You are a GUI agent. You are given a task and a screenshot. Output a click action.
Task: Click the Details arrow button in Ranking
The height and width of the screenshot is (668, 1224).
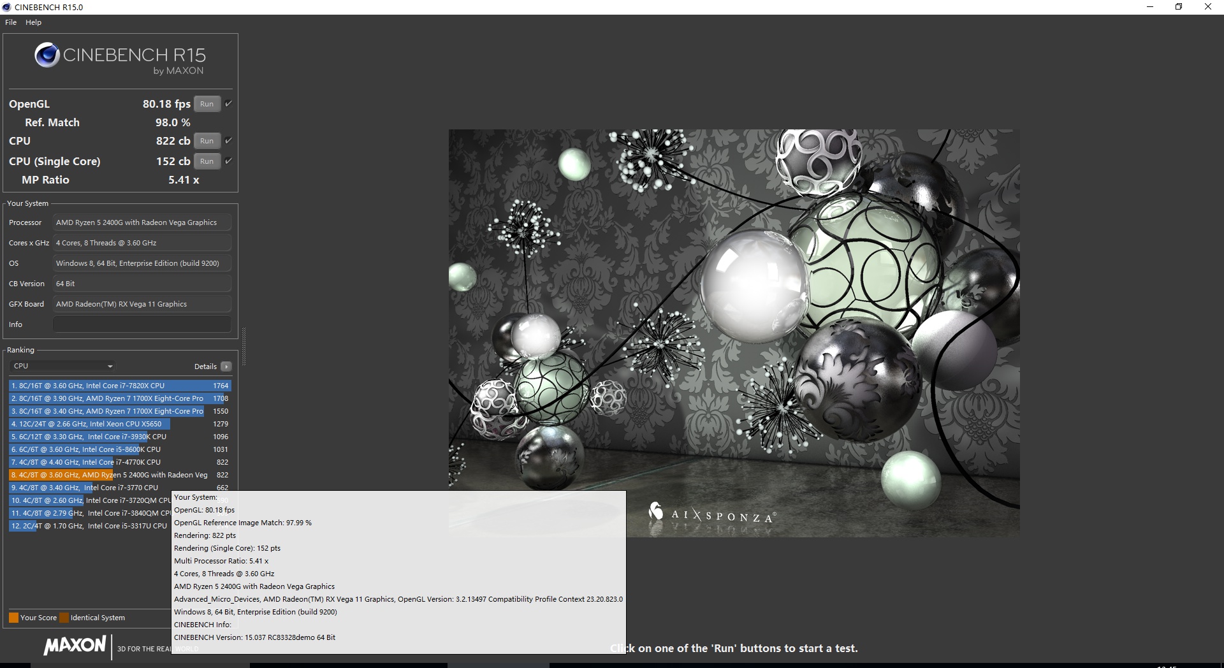pos(226,367)
